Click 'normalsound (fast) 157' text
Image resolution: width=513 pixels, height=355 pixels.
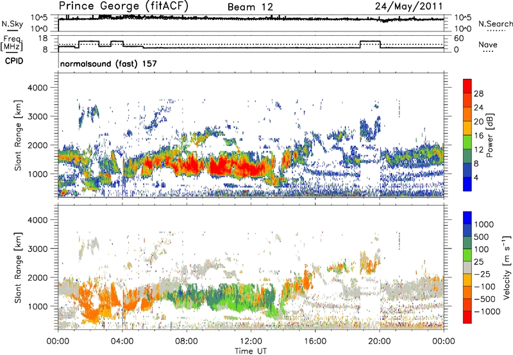point(108,63)
